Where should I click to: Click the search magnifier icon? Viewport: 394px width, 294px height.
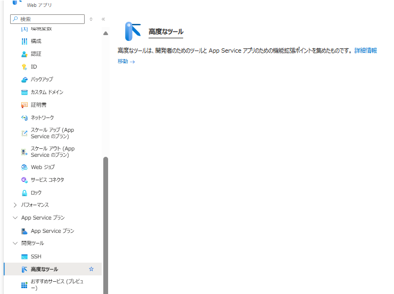pos(15,19)
